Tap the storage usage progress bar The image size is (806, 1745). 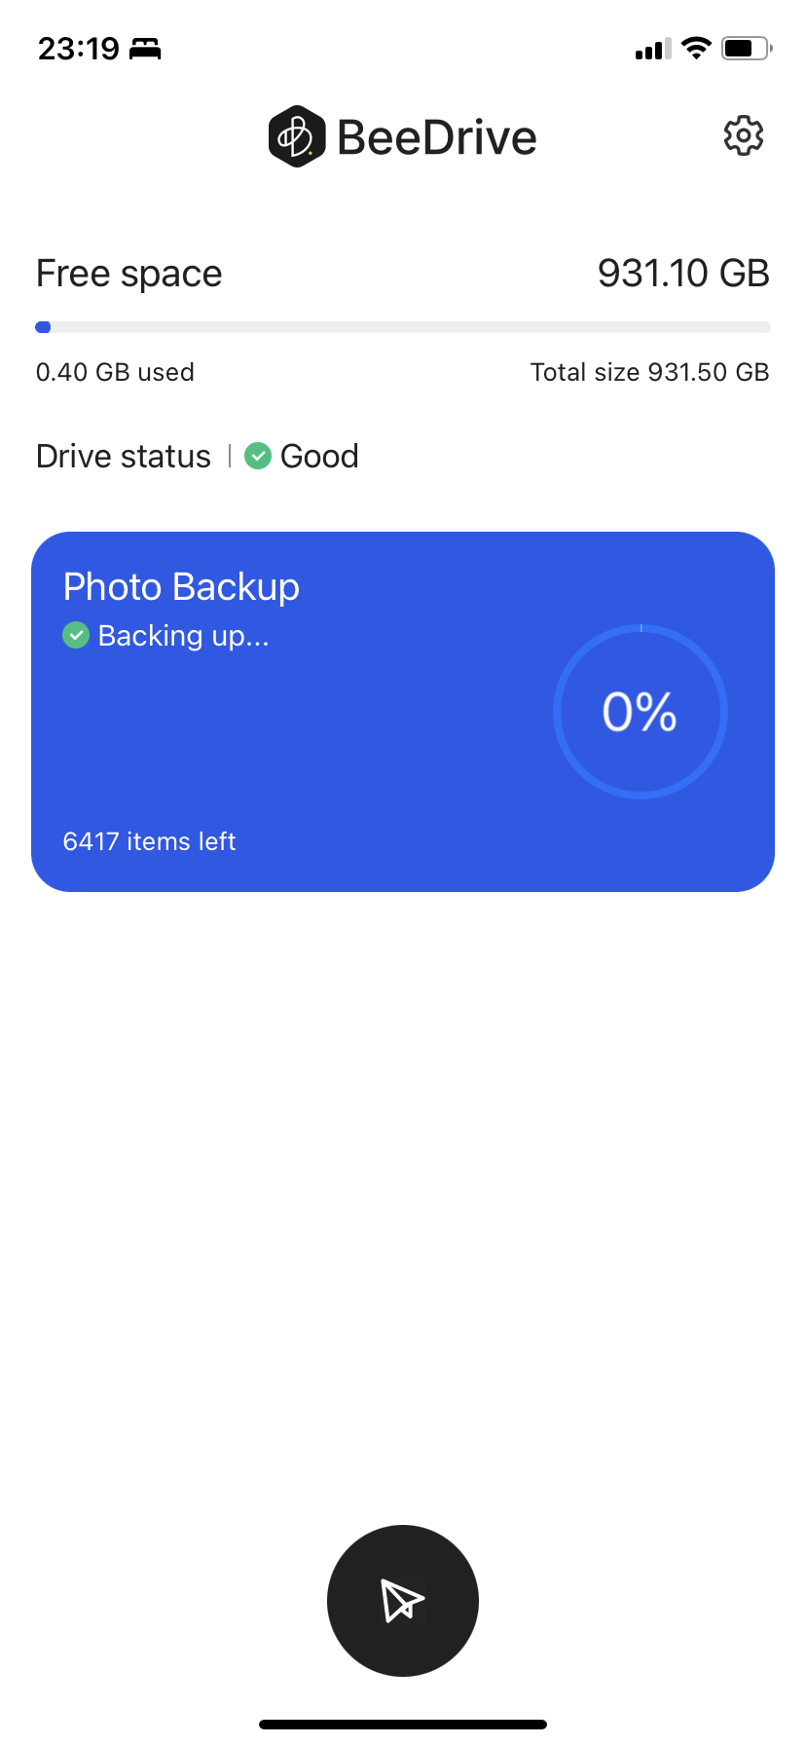(x=403, y=327)
